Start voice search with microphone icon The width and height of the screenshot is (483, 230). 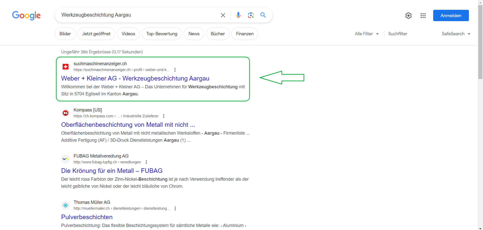pyautogui.click(x=238, y=15)
